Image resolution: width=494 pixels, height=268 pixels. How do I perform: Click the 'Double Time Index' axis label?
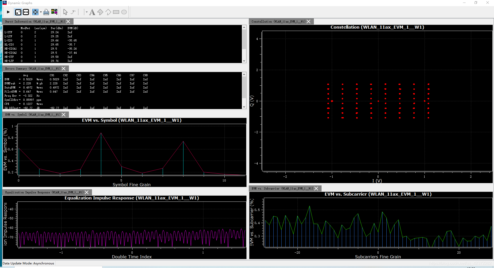tap(132, 257)
